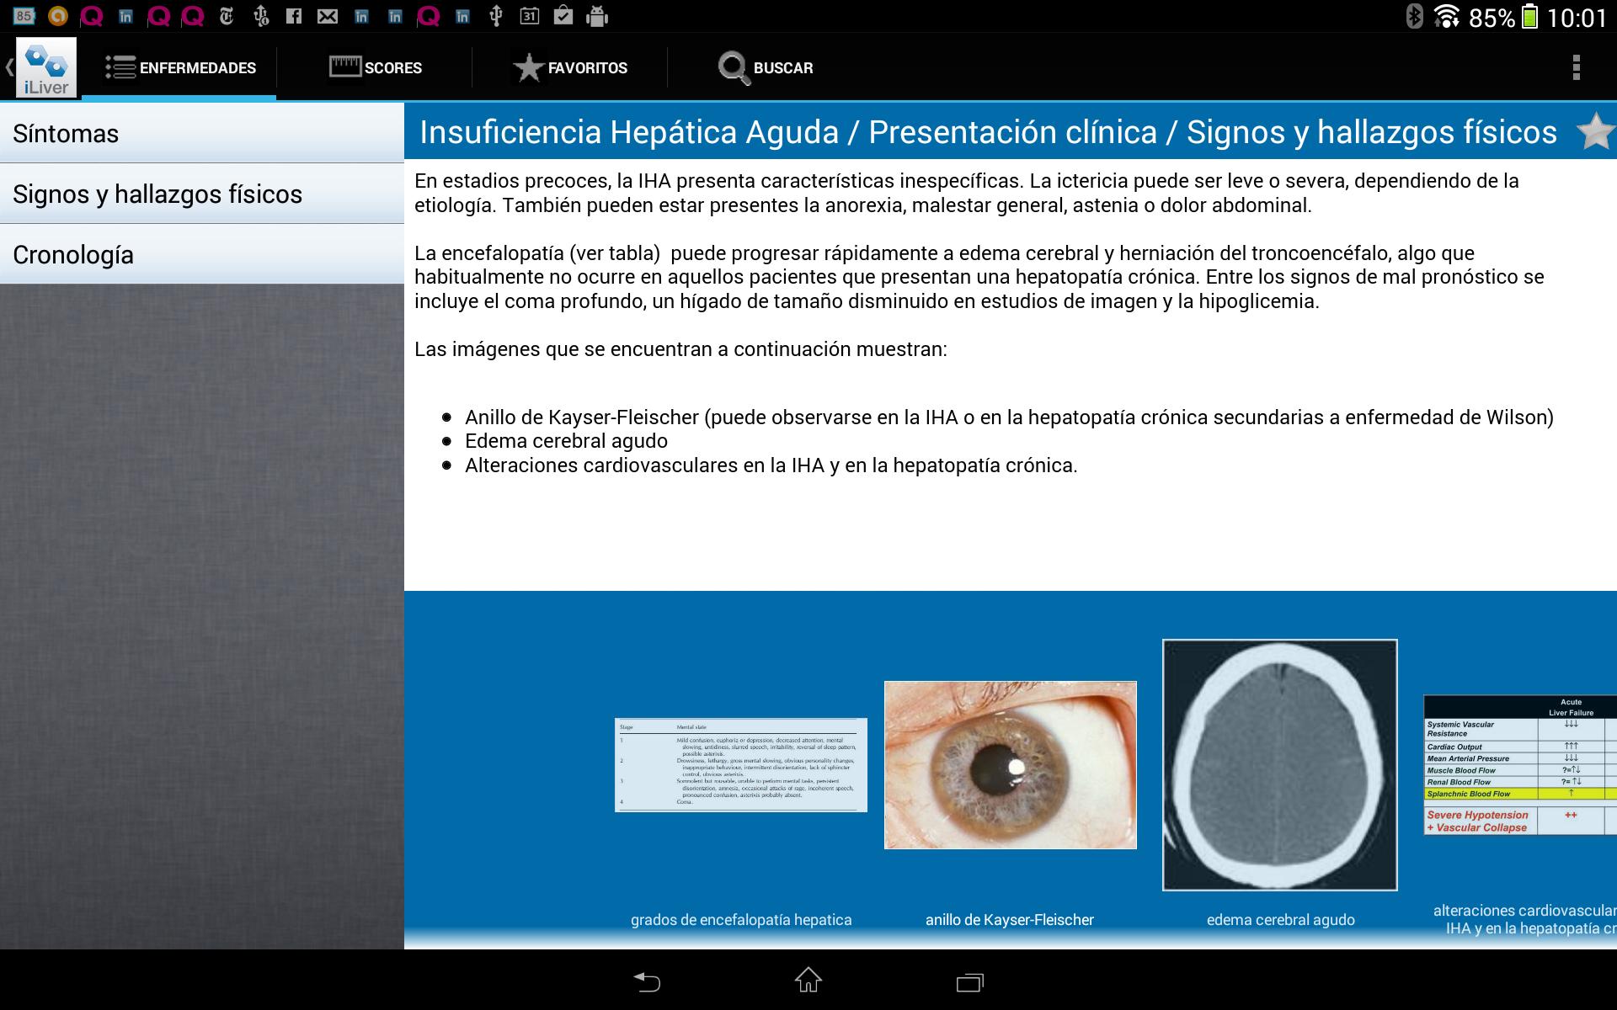Tap the calendar 31 notification icon

[529, 16]
